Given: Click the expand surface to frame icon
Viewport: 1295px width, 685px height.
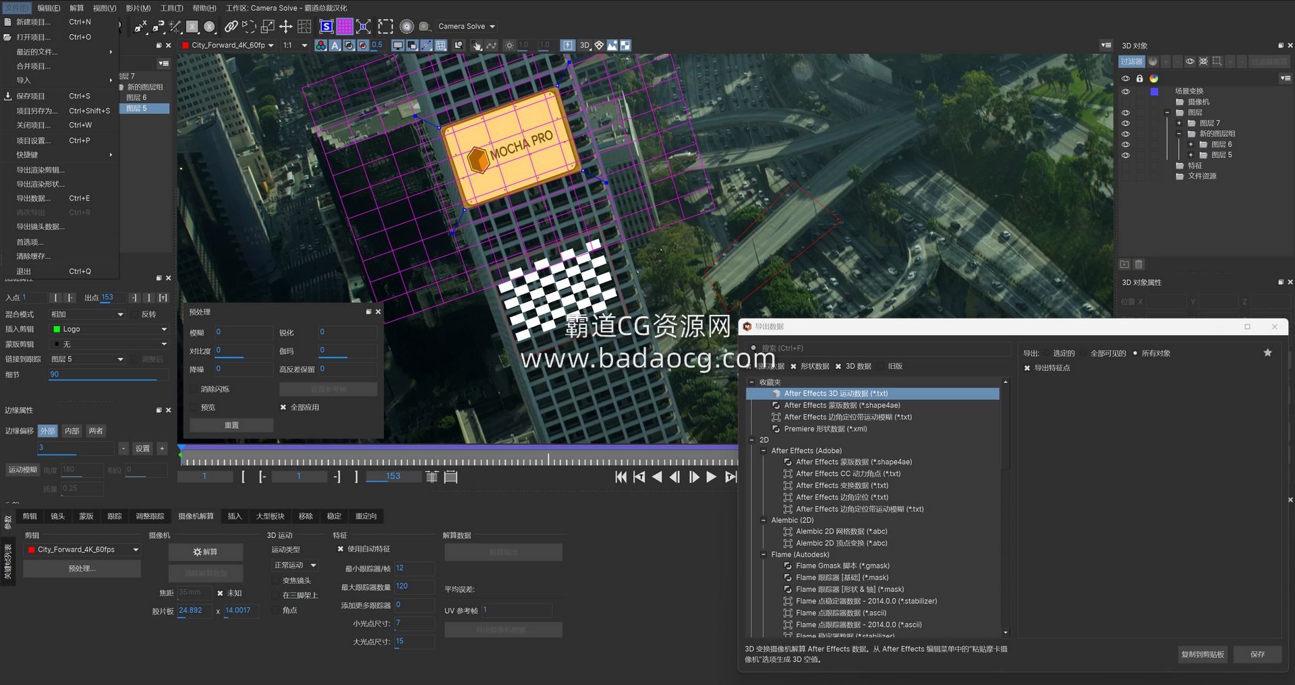Looking at the screenshot, I should (364, 26).
